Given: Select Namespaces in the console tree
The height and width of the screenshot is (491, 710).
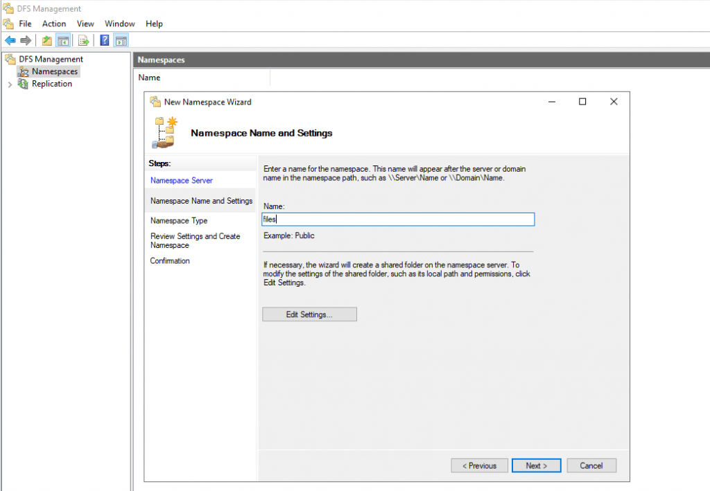Looking at the screenshot, I should [x=54, y=71].
